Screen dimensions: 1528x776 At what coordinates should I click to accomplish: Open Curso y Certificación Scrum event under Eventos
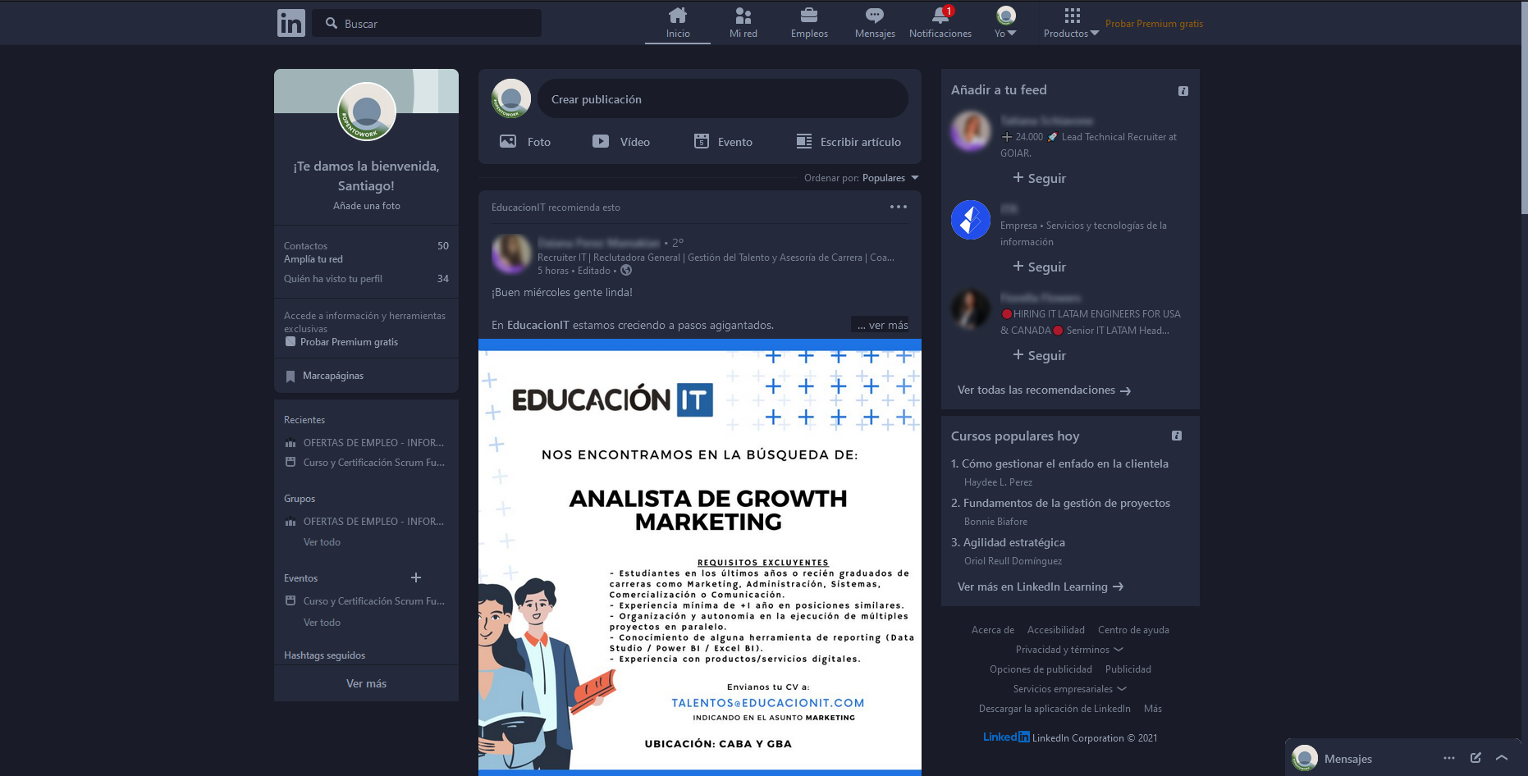pyautogui.click(x=365, y=601)
